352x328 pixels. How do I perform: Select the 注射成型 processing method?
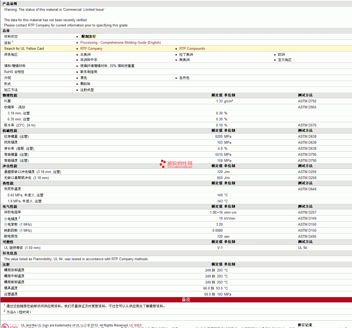pyautogui.click(x=87, y=90)
